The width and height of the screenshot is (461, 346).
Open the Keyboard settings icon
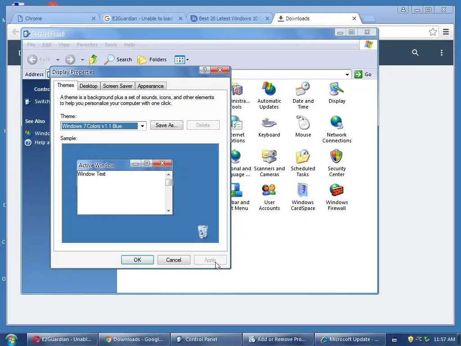pyautogui.click(x=269, y=127)
